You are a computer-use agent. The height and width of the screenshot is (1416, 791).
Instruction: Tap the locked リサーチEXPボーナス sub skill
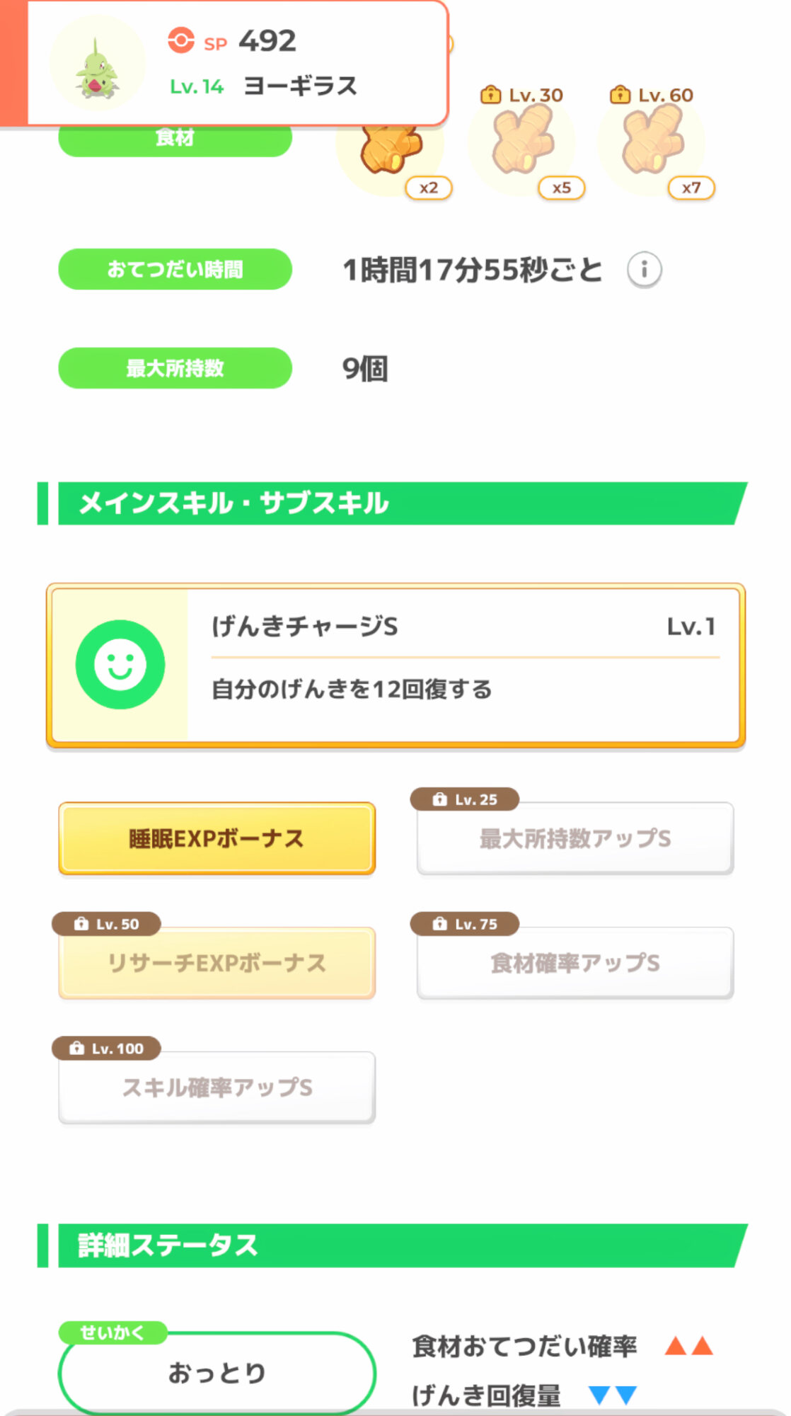coord(216,963)
